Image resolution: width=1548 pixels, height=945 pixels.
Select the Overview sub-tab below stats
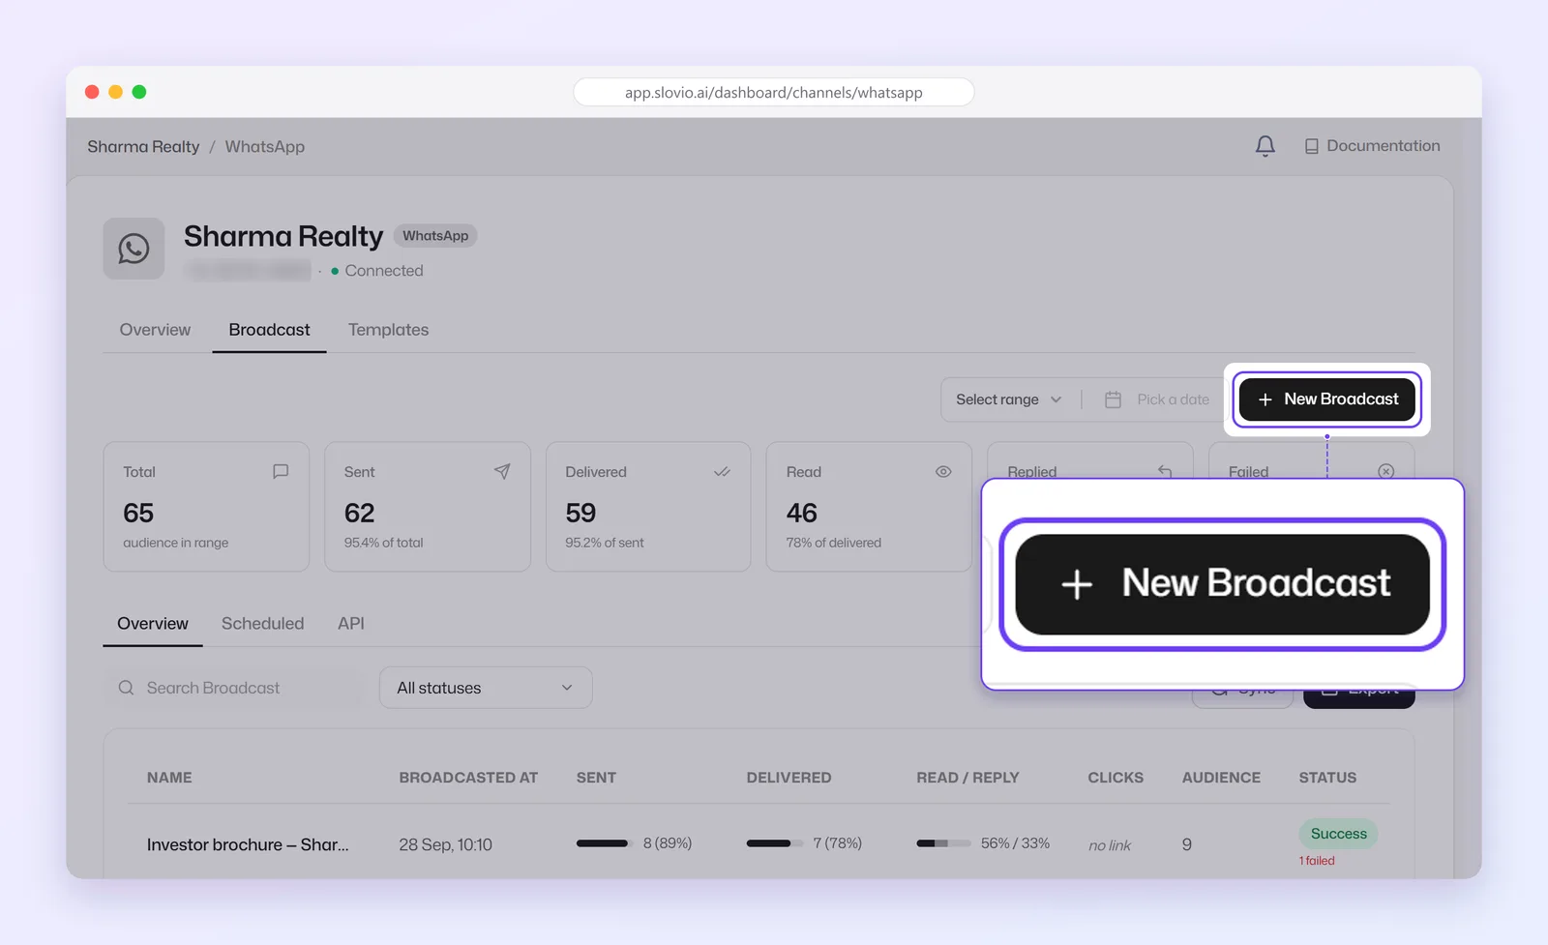(153, 624)
